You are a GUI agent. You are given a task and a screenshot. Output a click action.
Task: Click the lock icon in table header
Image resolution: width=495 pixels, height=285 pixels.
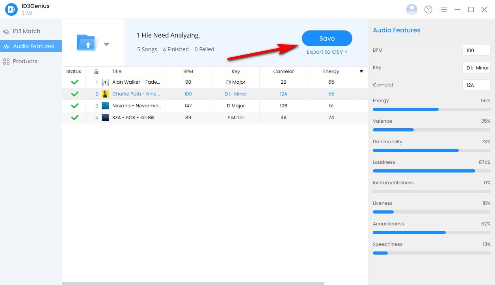(x=96, y=71)
